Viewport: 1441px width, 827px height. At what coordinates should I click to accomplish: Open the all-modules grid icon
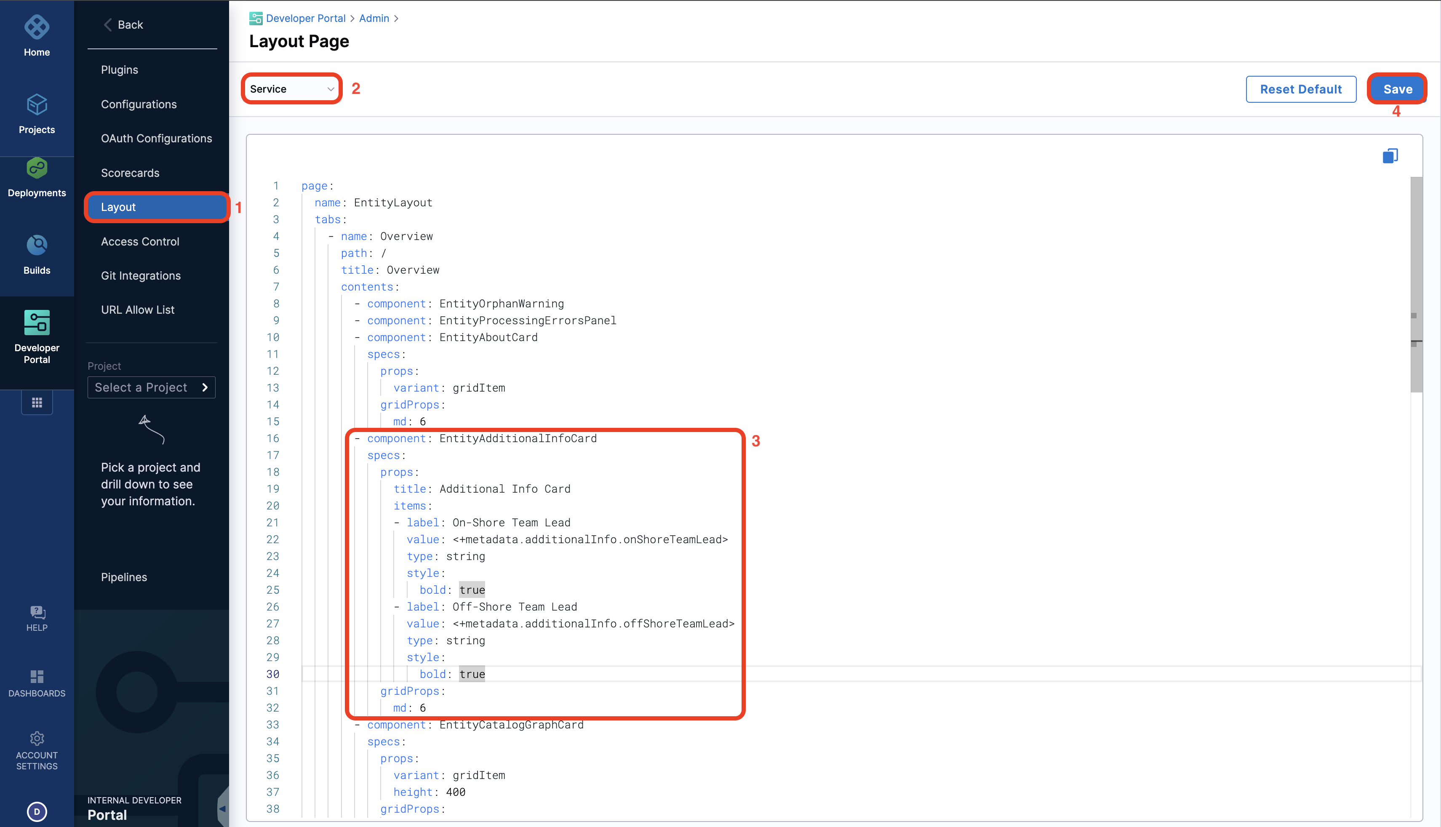click(37, 402)
